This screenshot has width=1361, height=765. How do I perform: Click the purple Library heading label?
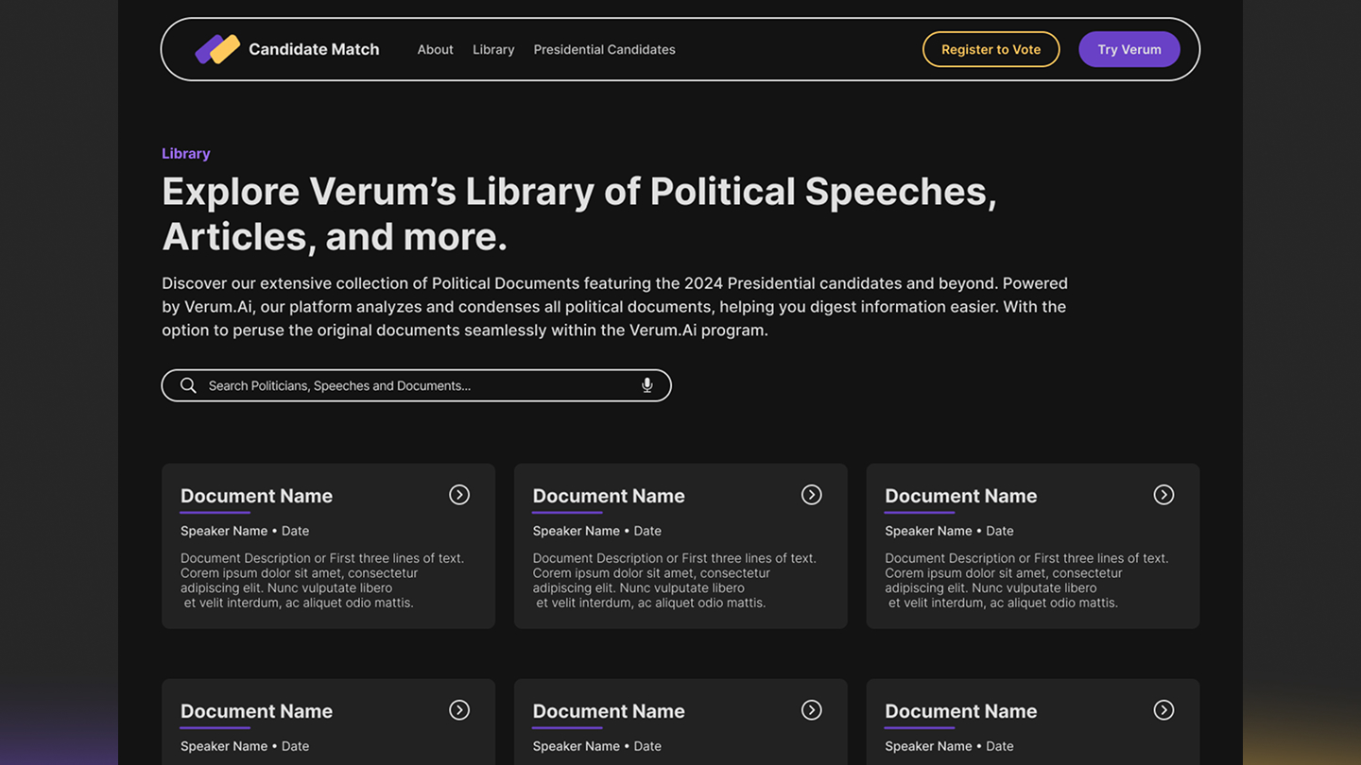pos(186,153)
